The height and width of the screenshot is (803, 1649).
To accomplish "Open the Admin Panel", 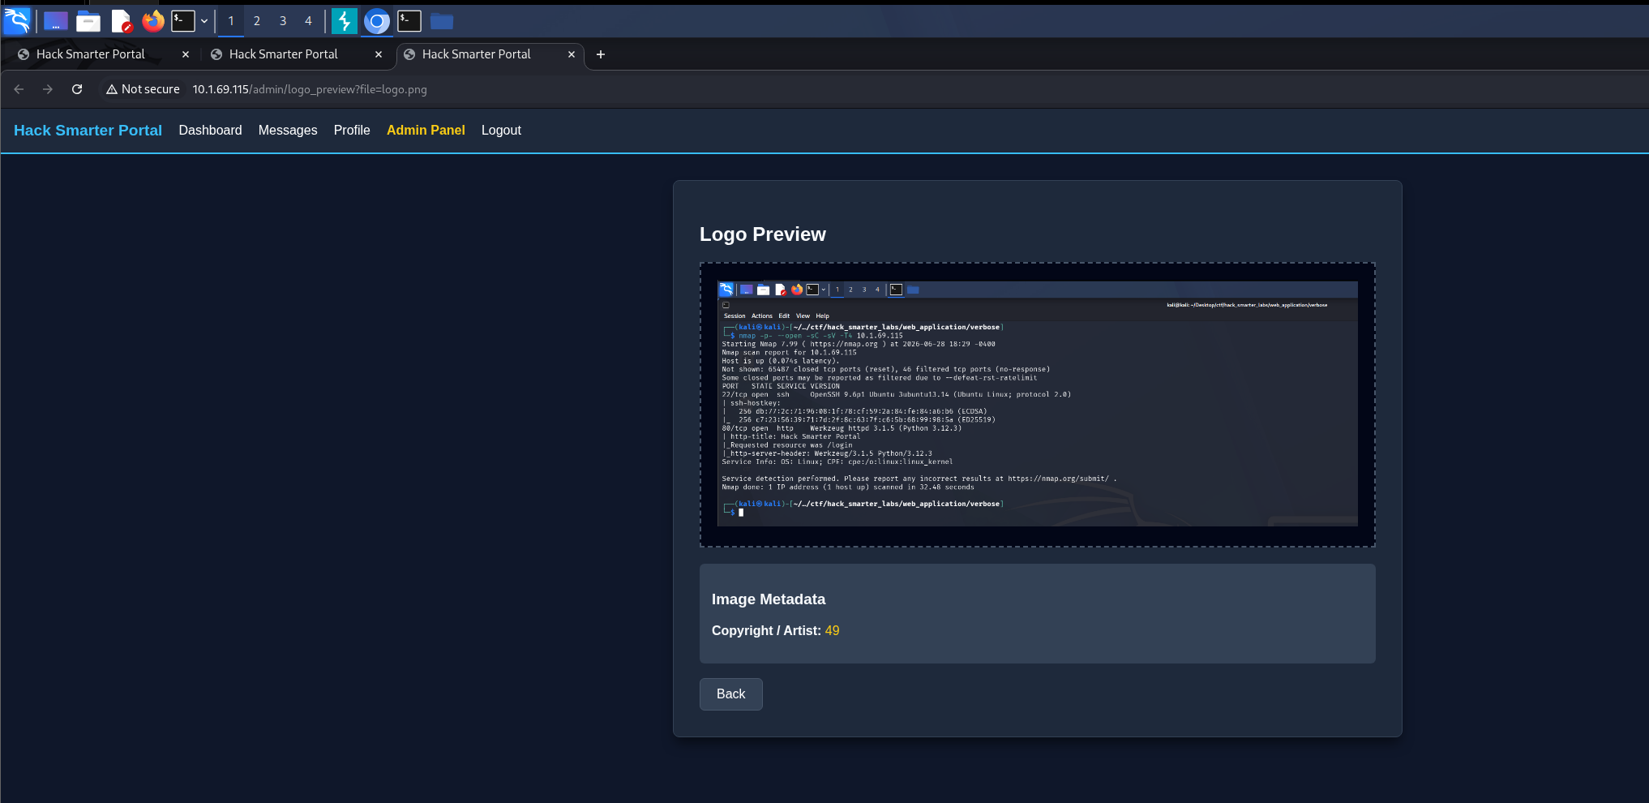I will point(426,131).
